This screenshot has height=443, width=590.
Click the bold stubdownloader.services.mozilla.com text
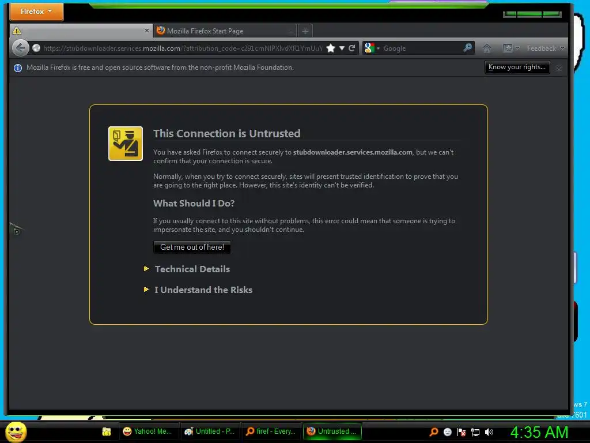click(353, 152)
